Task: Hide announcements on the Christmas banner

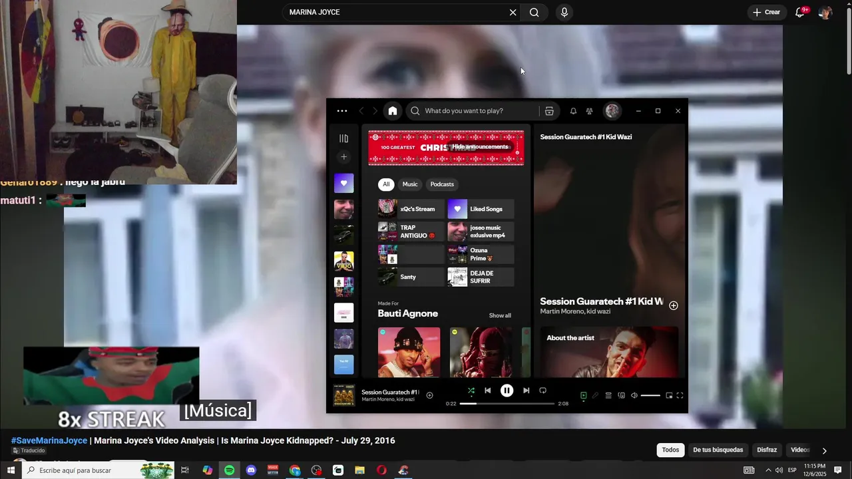Action: [480, 147]
